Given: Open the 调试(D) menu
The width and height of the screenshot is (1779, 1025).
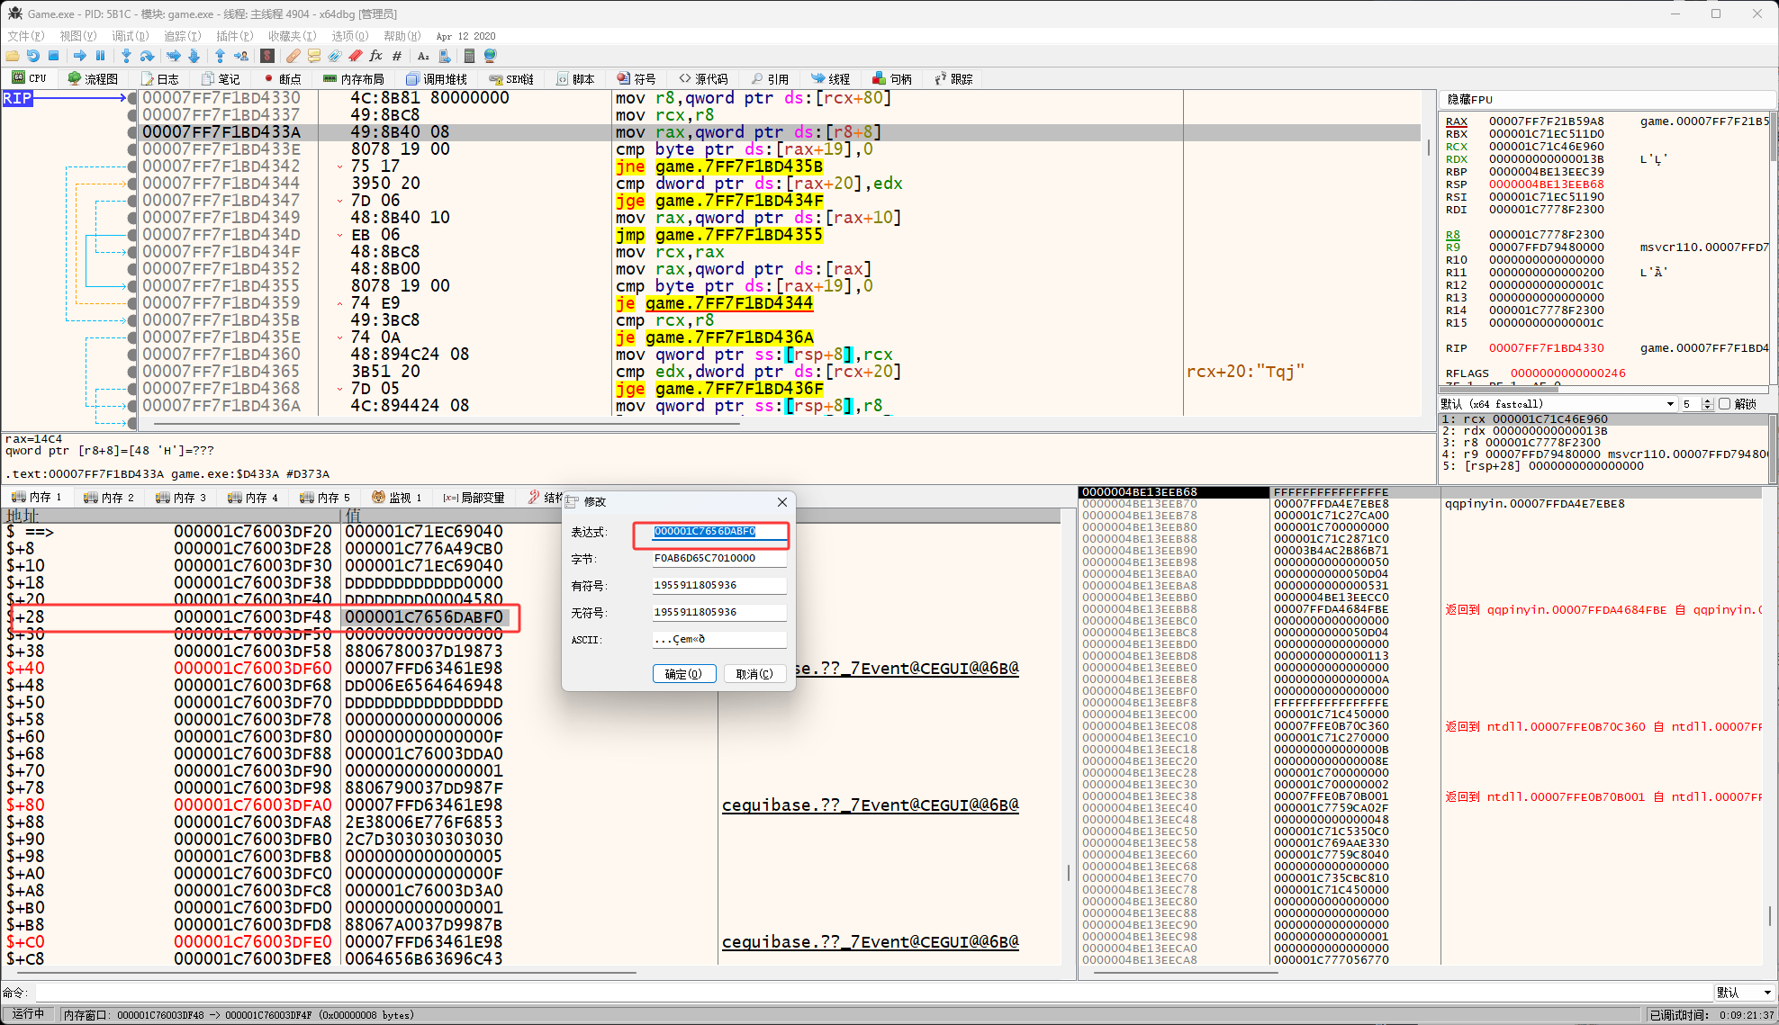Looking at the screenshot, I should (x=130, y=36).
